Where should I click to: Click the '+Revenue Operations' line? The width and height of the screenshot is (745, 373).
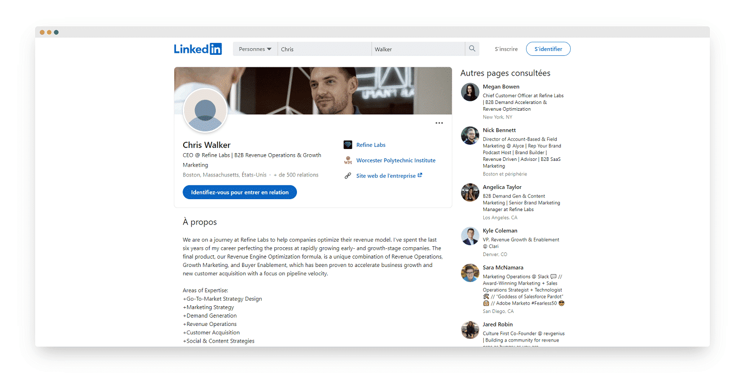tap(210, 324)
